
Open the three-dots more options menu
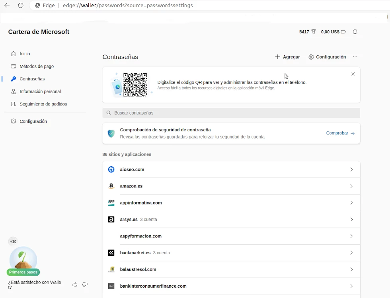pos(355,57)
